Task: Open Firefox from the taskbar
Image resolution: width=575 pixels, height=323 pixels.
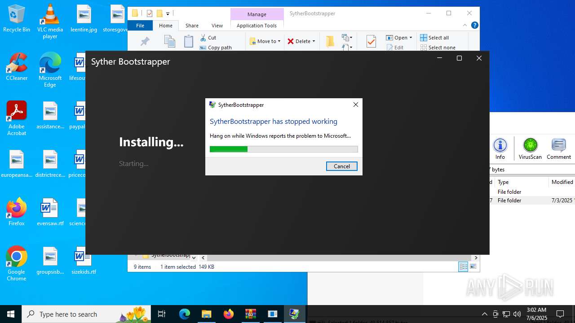Action: click(228, 314)
